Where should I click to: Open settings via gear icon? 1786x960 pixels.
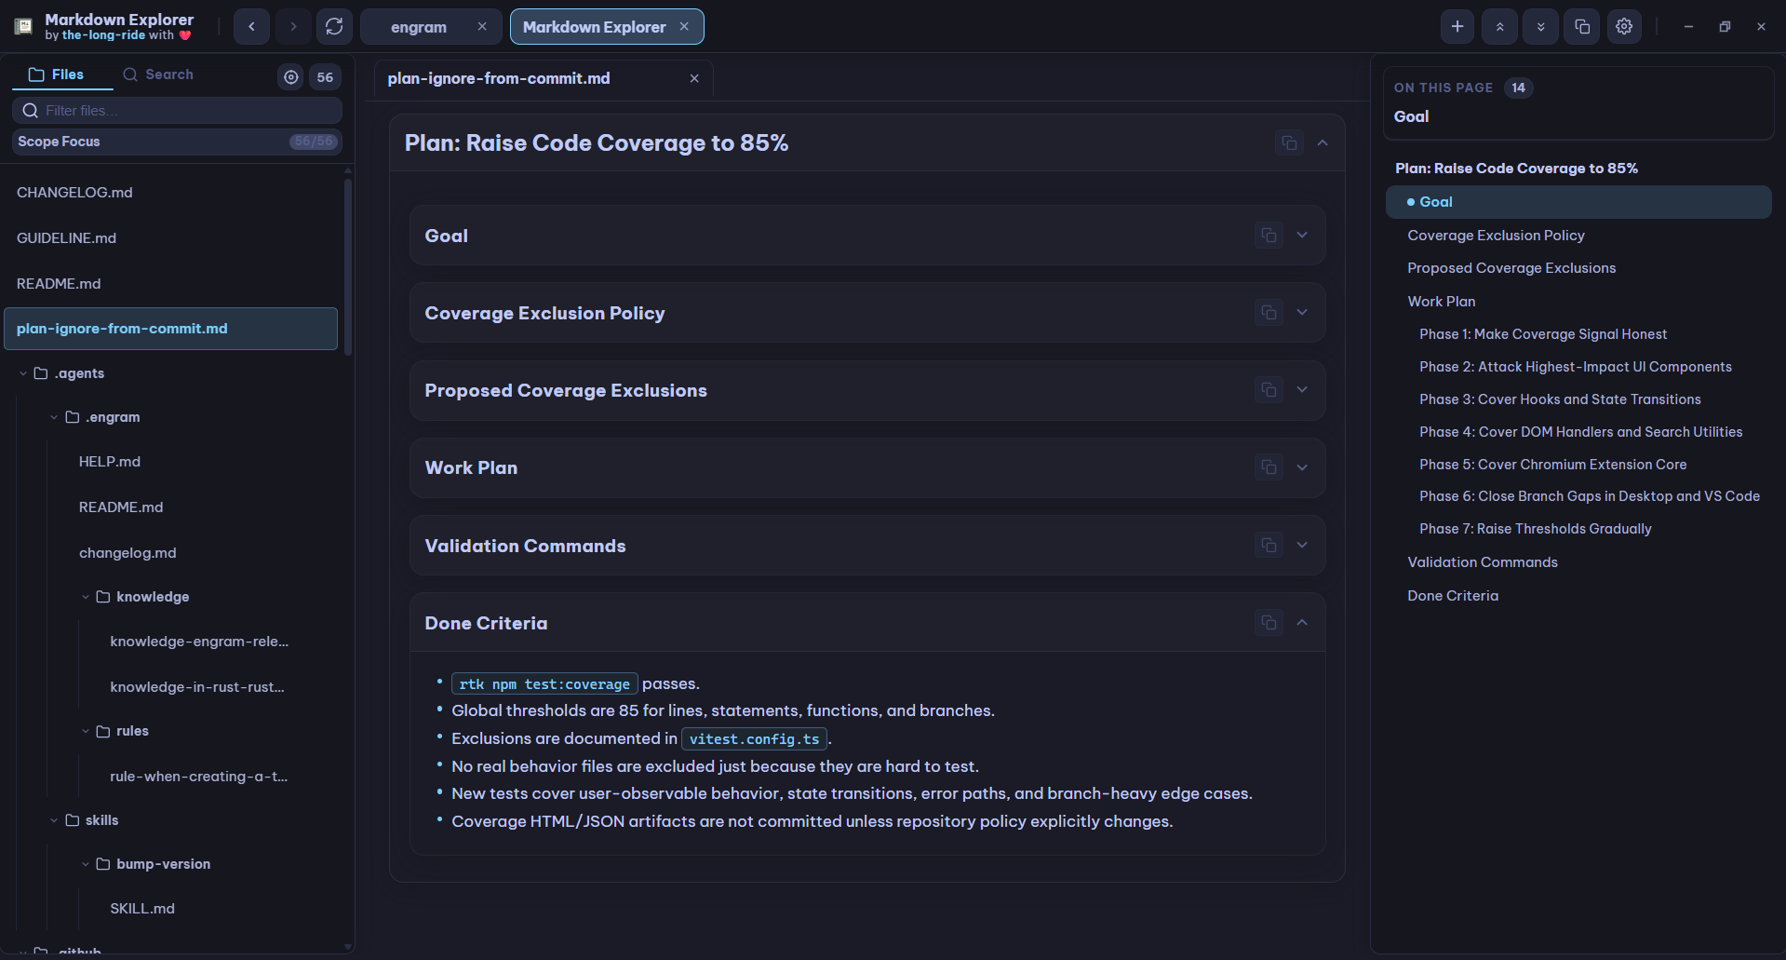pyautogui.click(x=1624, y=27)
